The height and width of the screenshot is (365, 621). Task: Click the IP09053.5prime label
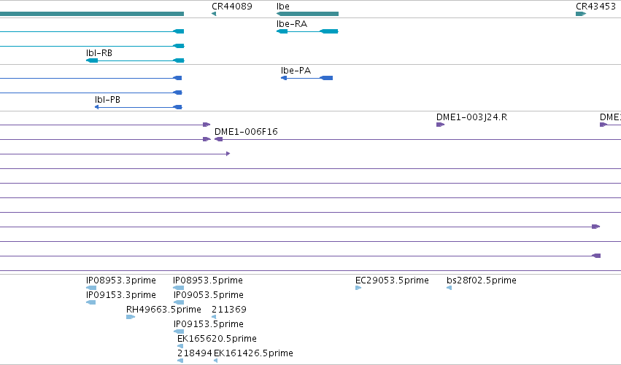[x=209, y=295]
